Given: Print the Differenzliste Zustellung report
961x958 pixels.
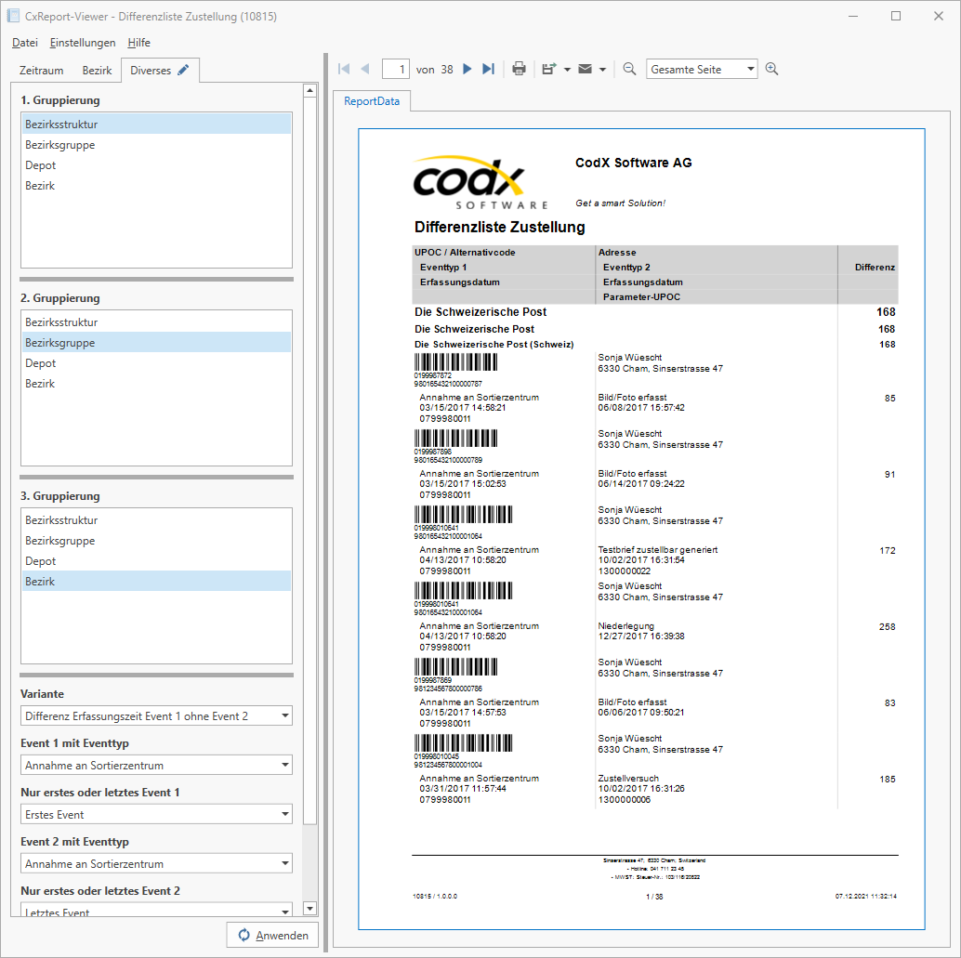Looking at the screenshot, I should (x=519, y=68).
